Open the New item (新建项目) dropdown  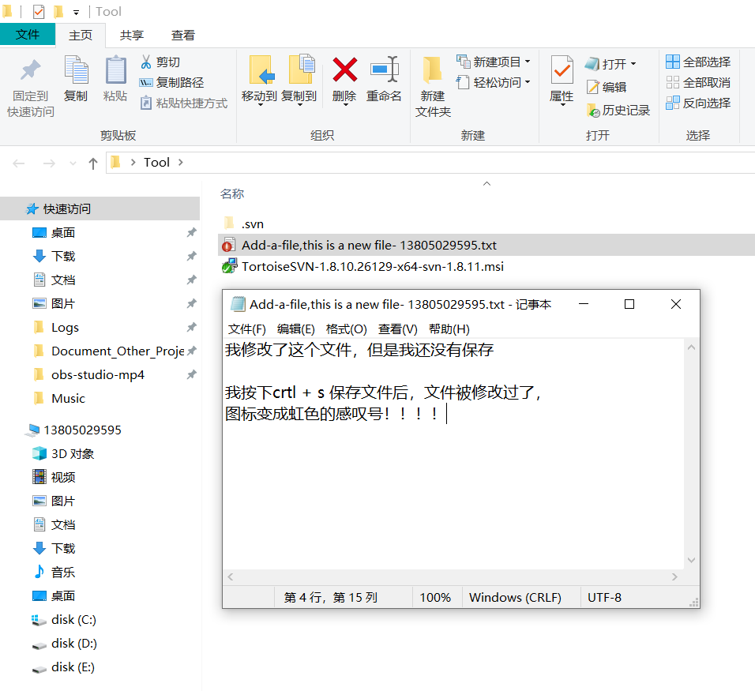pos(494,62)
